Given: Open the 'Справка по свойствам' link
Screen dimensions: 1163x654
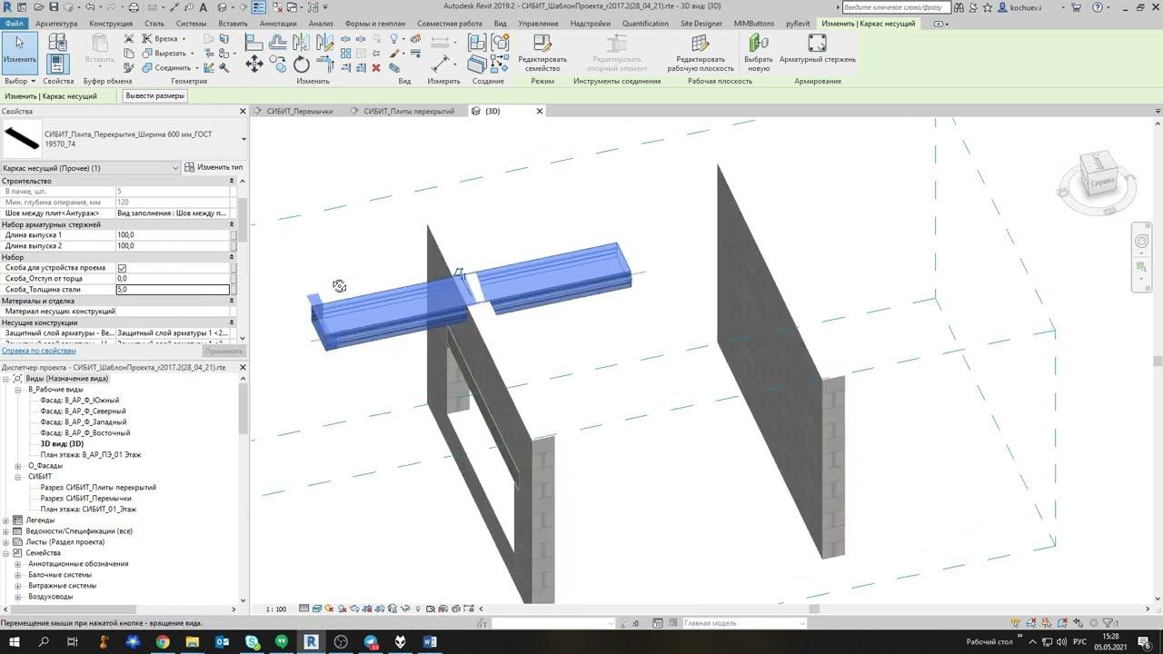Looking at the screenshot, I should (x=38, y=351).
